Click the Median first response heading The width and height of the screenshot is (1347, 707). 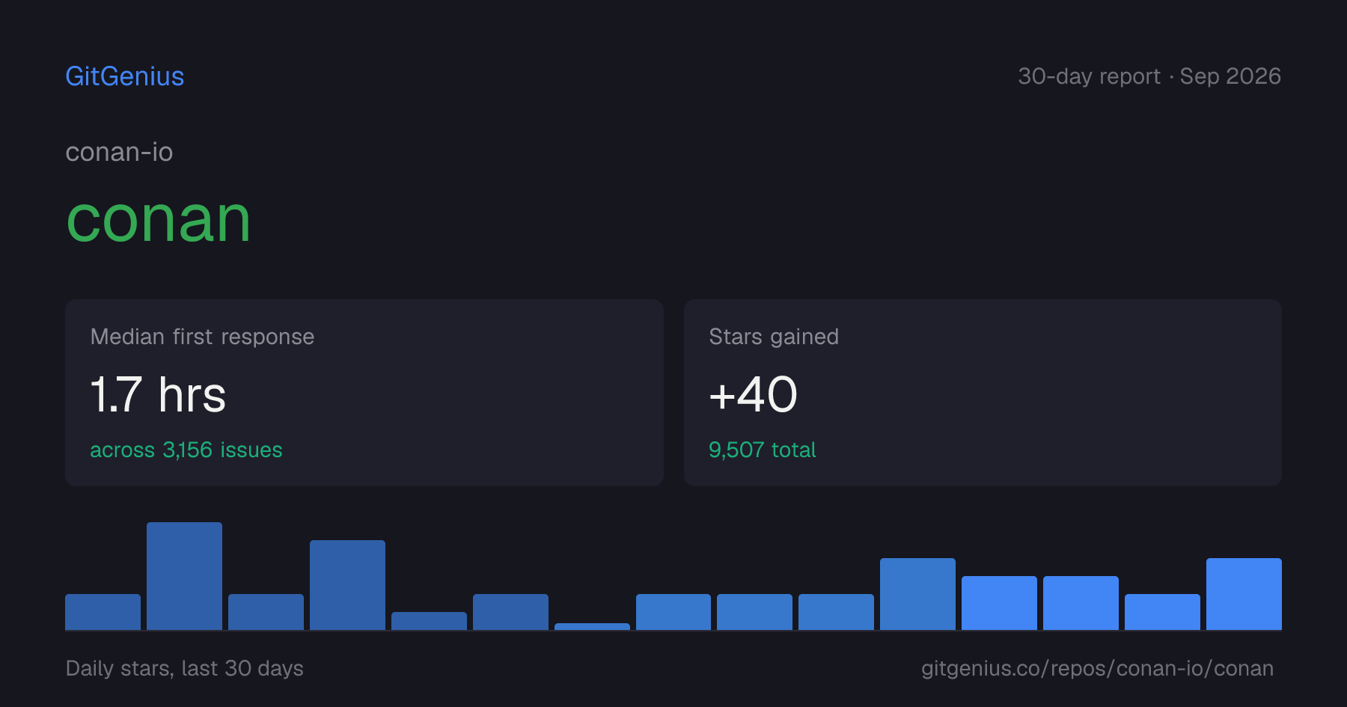202,337
